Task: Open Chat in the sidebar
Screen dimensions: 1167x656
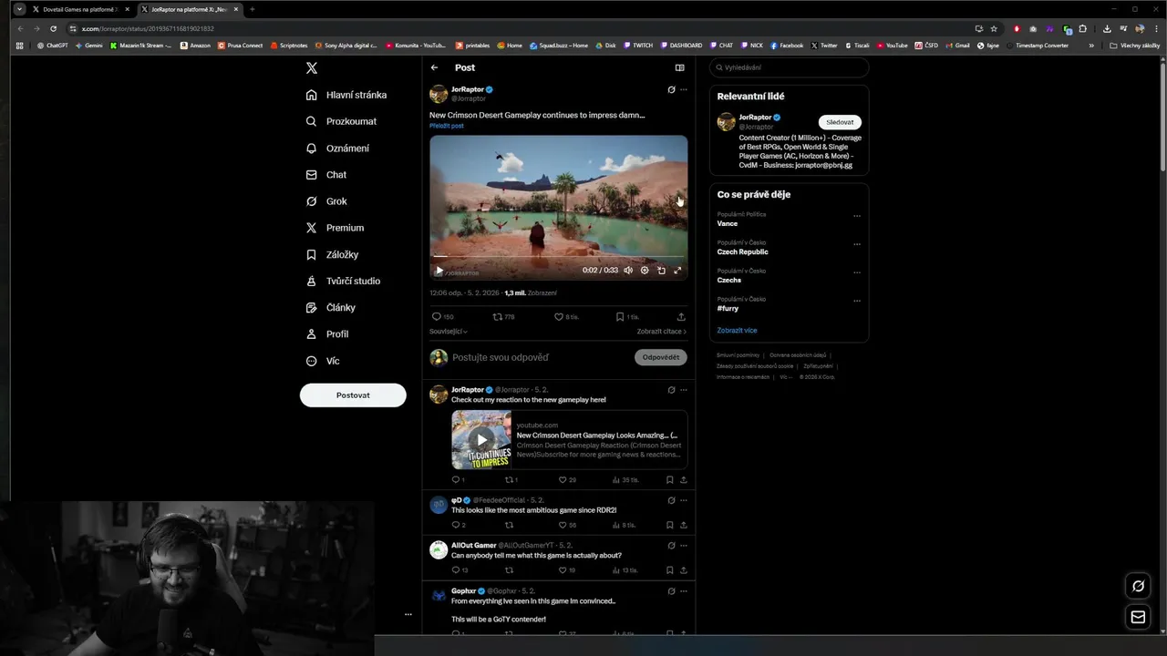Action: pos(326,175)
